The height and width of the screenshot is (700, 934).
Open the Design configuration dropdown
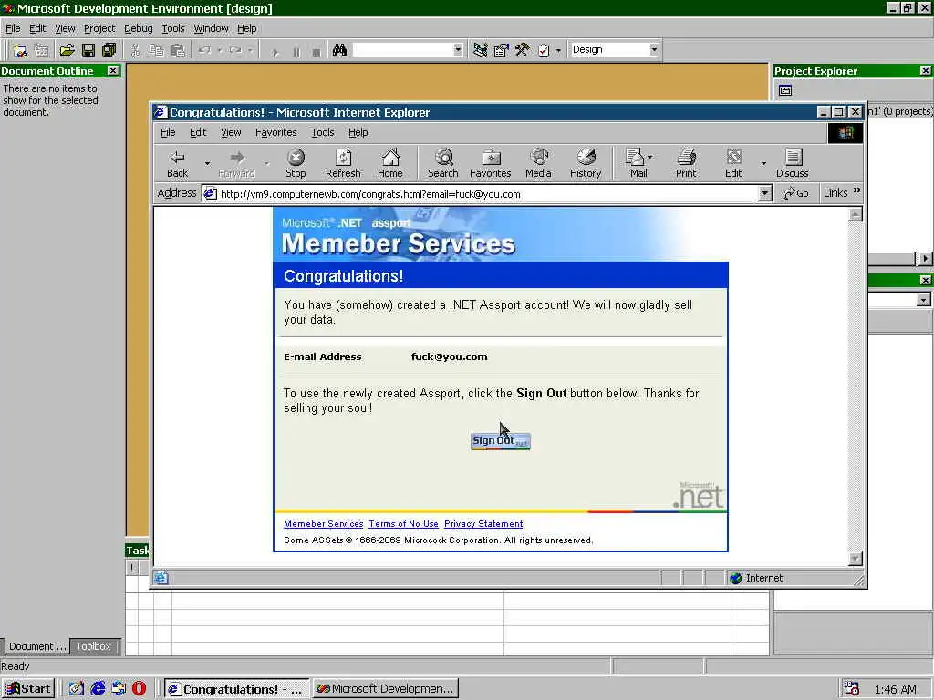654,49
